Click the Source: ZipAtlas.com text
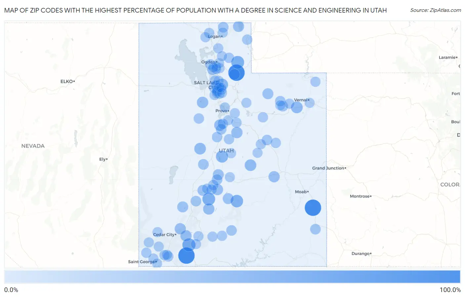This screenshot has width=465, height=297. tap(436, 10)
